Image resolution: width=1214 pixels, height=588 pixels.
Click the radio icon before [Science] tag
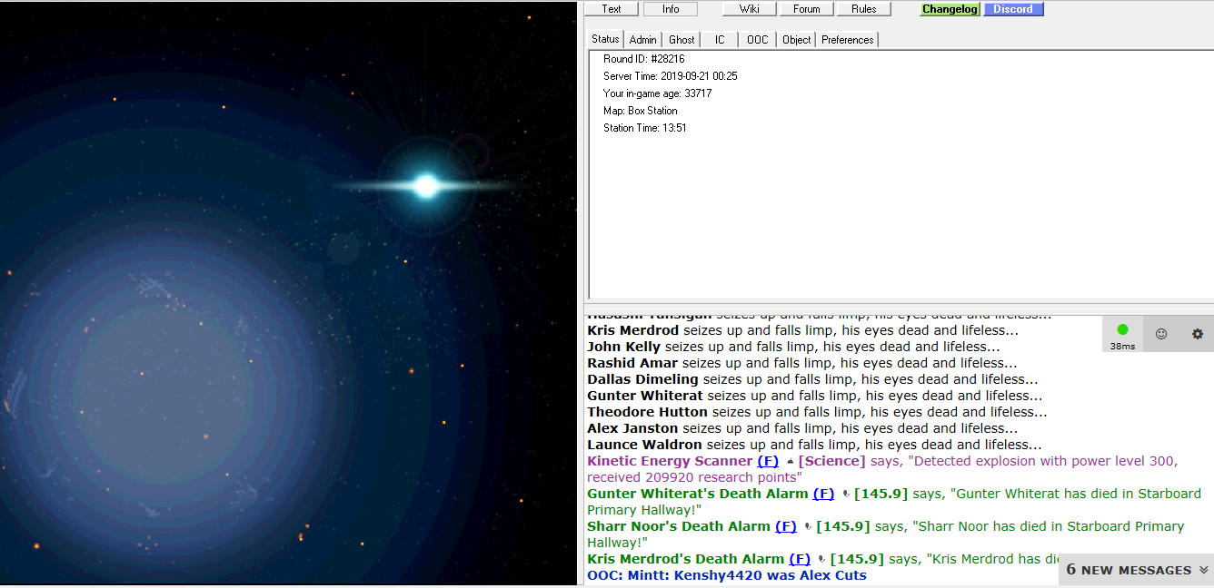point(790,462)
